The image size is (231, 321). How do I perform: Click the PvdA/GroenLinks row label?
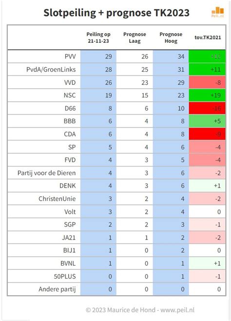(51, 69)
